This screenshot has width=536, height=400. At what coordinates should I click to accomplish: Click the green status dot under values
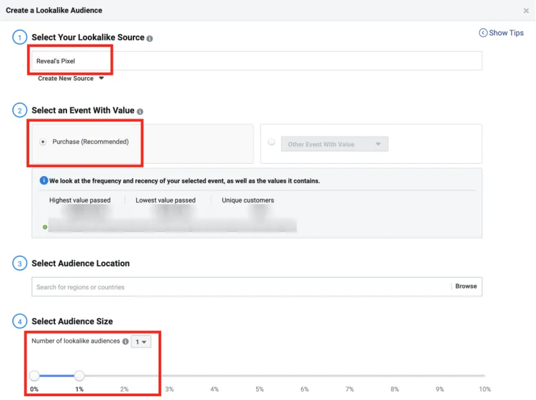pyautogui.click(x=45, y=227)
